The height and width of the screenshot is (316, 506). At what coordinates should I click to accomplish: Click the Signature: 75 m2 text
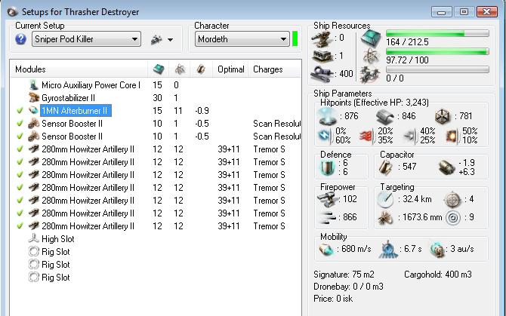tap(344, 275)
